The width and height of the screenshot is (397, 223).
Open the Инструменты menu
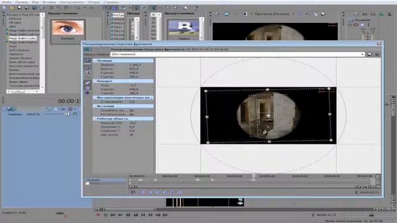72,2
